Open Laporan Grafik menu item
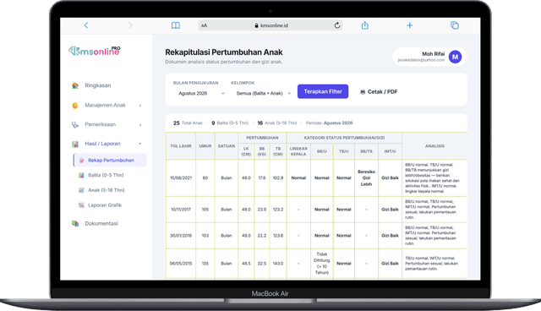 pos(105,205)
